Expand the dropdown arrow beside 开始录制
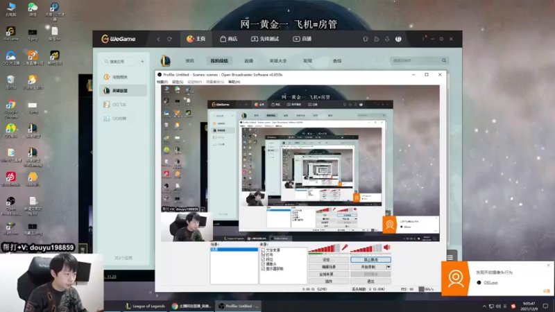This screenshot has height=312, width=555. [x=388, y=267]
